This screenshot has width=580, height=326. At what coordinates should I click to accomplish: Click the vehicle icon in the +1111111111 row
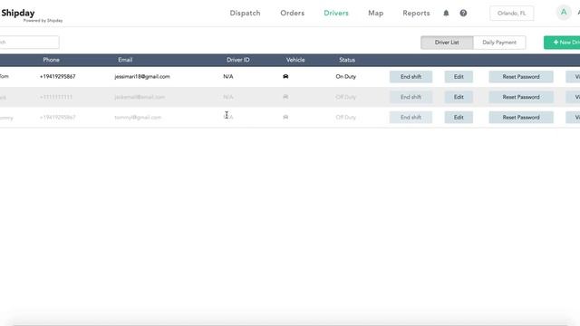pyautogui.click(x=285, y=97)
